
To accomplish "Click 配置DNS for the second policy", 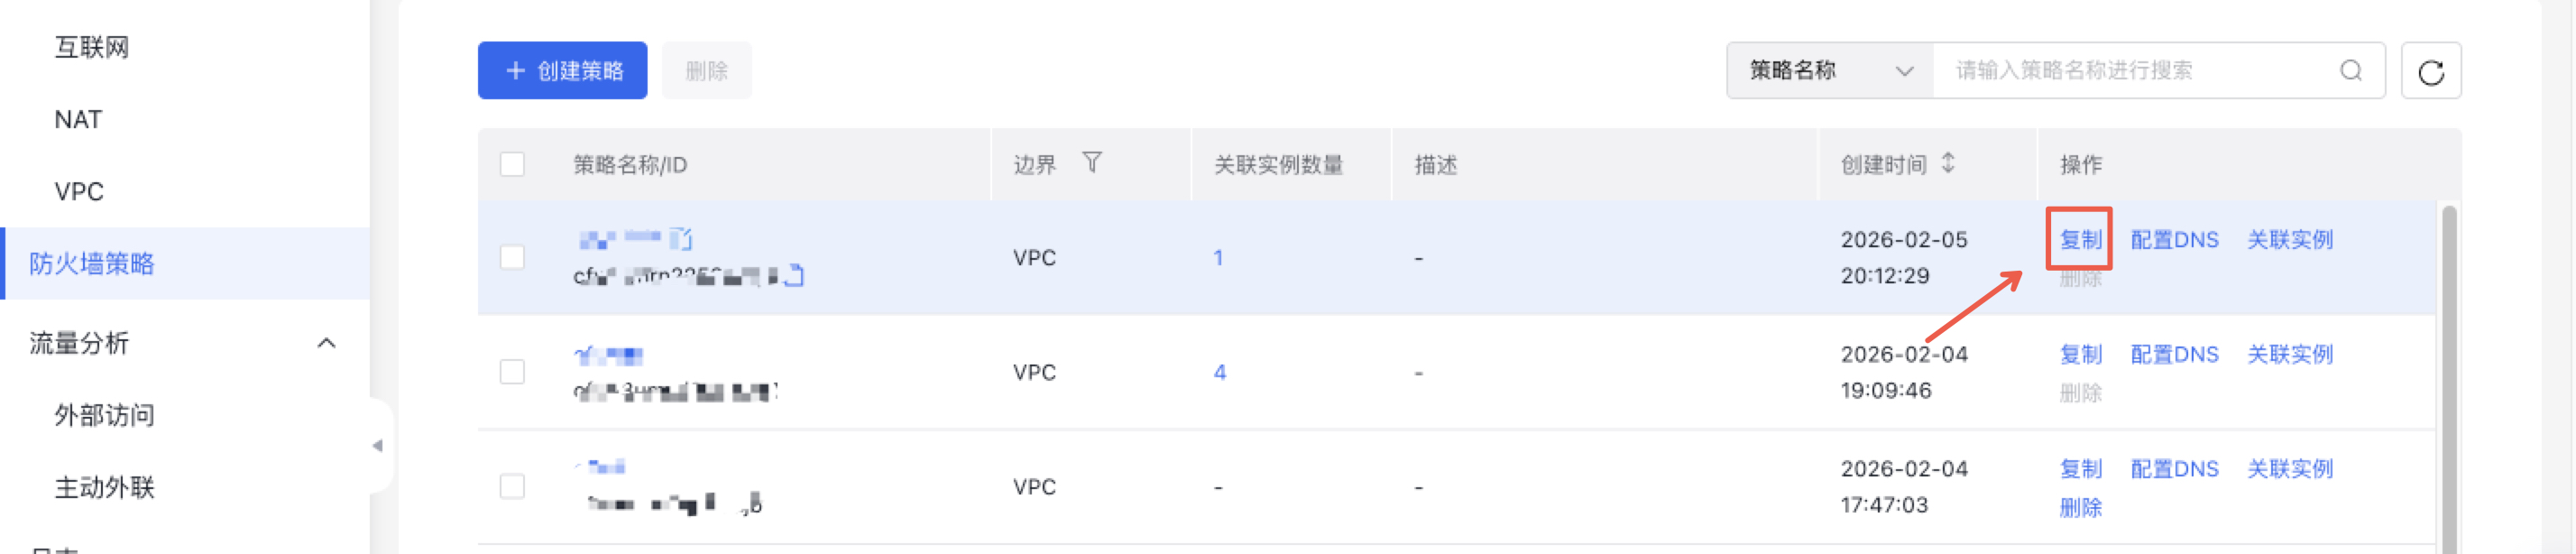I will point(2174,355).
